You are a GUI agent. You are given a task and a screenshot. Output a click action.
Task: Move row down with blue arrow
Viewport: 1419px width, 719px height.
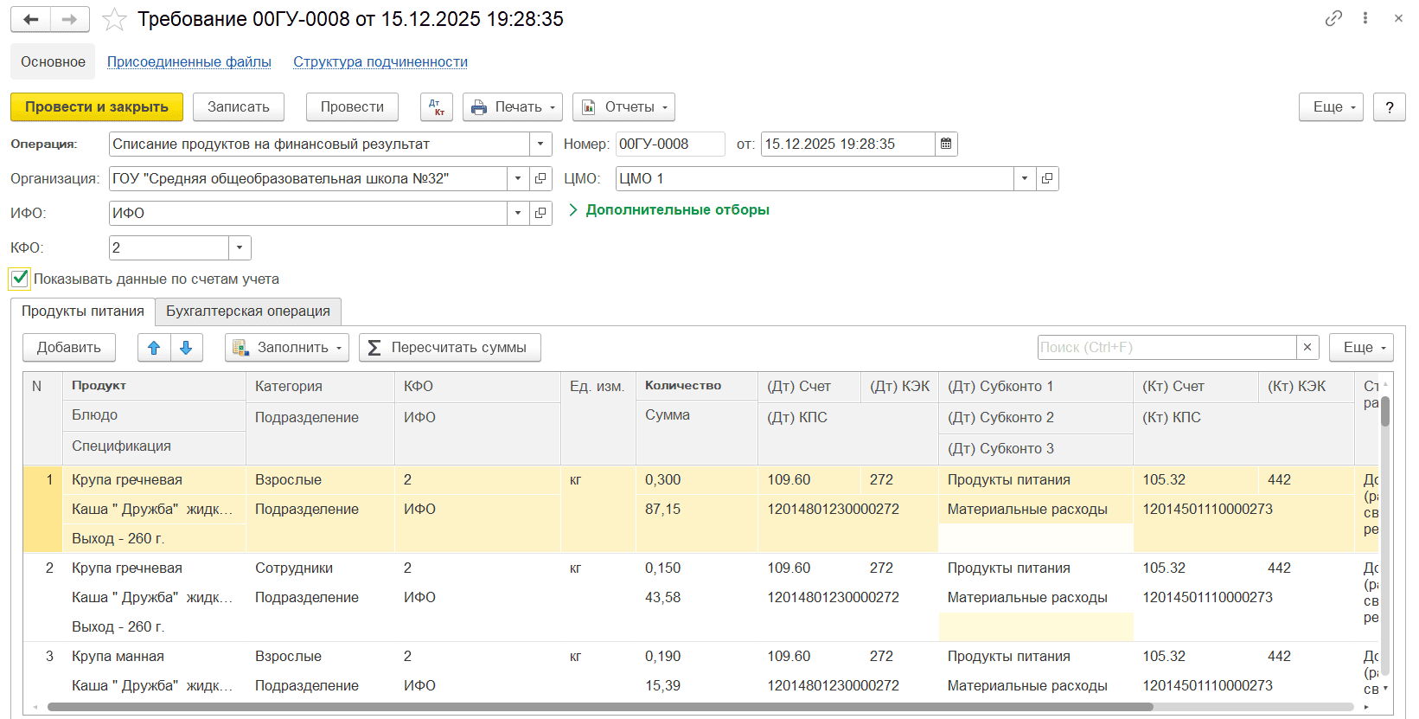coord(186,348)
